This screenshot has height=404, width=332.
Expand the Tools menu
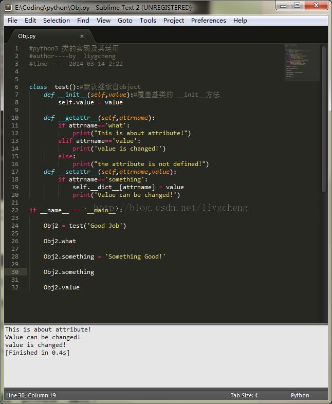tap(147, 21)
